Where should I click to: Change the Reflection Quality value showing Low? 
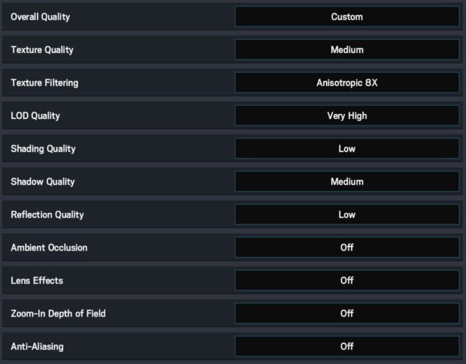[x=346, y=214]
